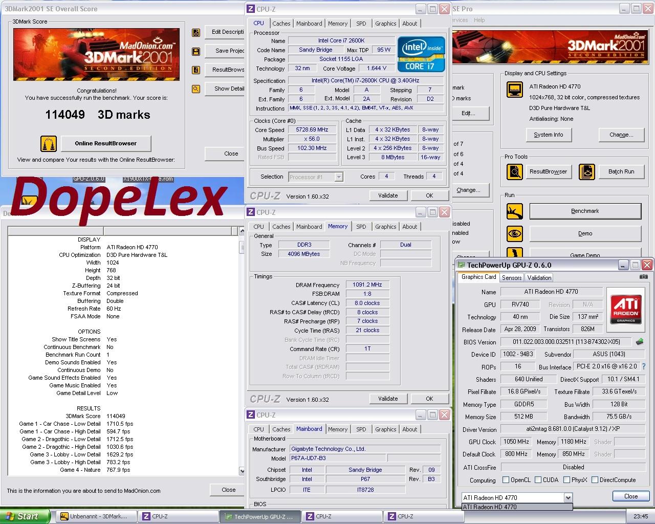Click the Bus Interface question mark icon
The height and width of the screenshot is (524, 655).
click(644, 366)
